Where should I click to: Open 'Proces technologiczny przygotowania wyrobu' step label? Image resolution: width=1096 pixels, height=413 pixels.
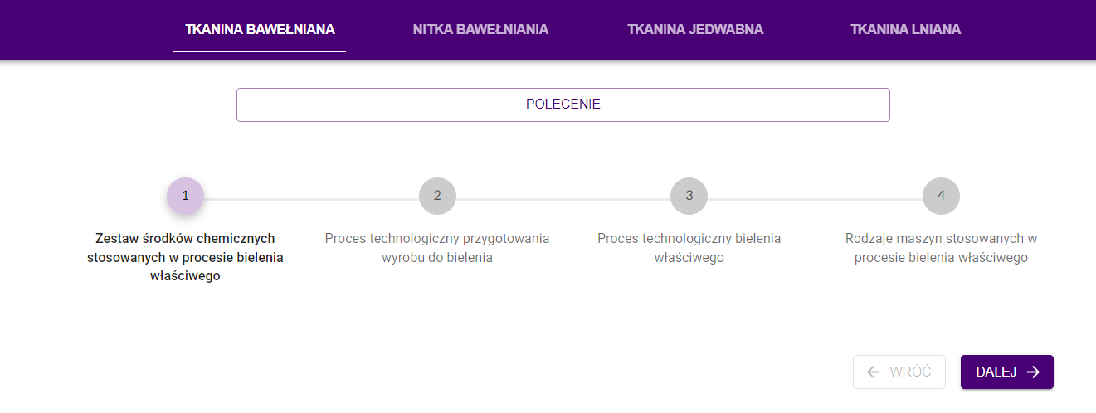[x=437, y=248]
